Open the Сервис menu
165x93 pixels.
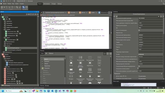17,4
